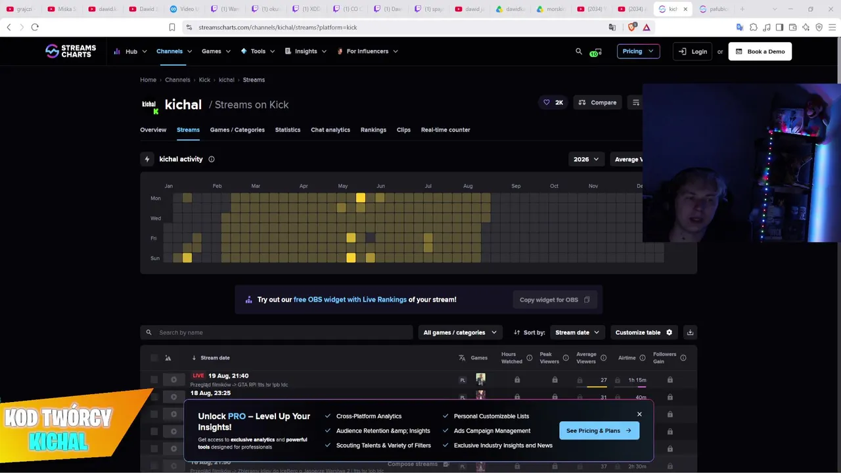Click the Peak Viewers lock in 19 Aug row
This screenshot has height=473, width=841.
tap(555, 380)
